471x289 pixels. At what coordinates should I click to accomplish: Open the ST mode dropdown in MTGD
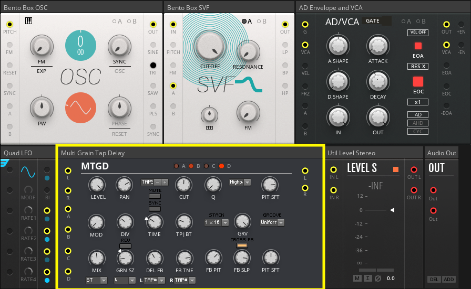click(96, 280)
